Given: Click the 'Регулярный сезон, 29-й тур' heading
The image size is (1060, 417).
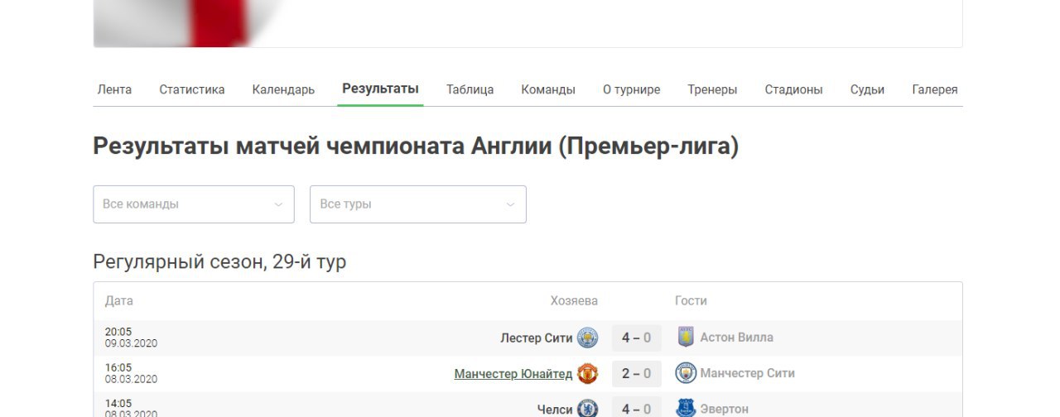Looking at the screenshot, I should [219, 262].
